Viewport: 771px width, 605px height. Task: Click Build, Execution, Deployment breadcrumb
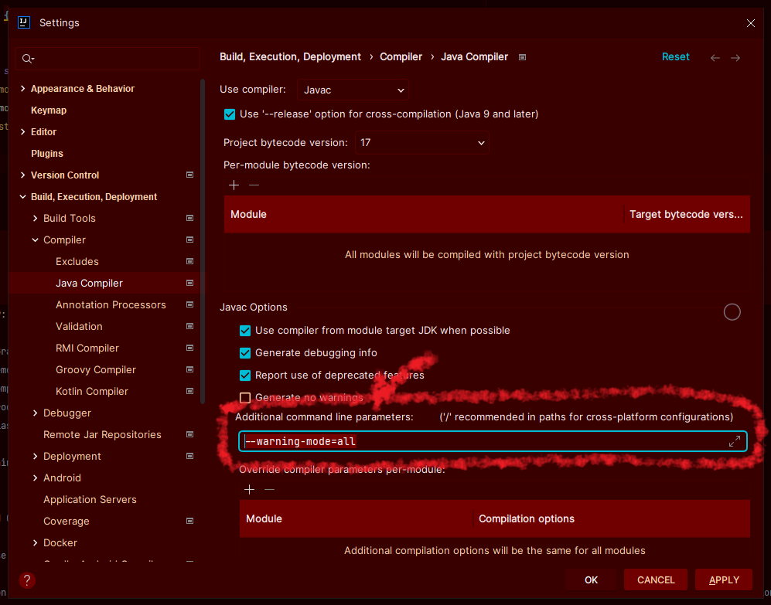[x=290, y=57]
